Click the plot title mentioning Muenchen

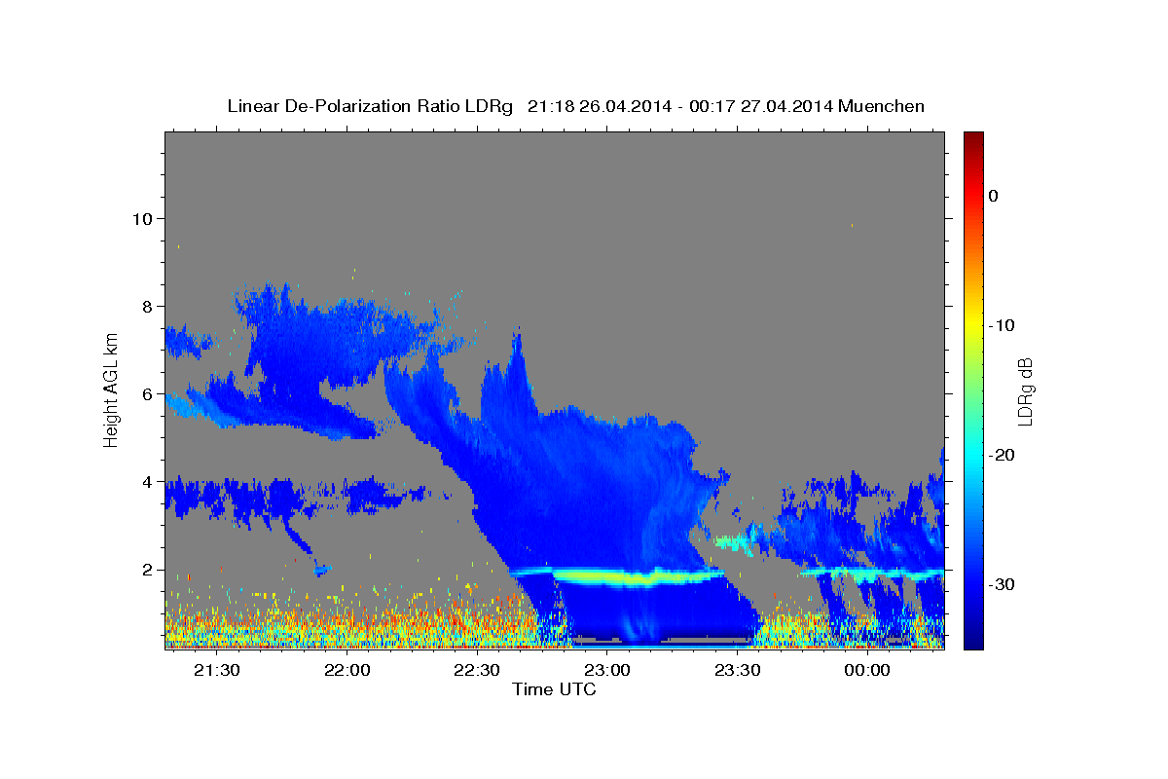tap(575, 106)
